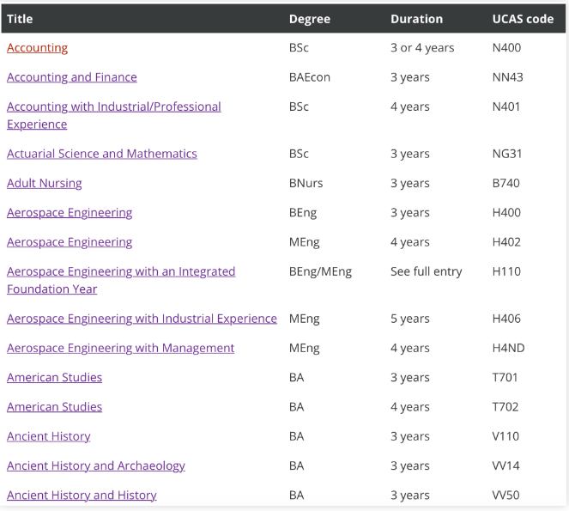Open the Accounting course link
This screenshot has width=569, height=511.
38,48
